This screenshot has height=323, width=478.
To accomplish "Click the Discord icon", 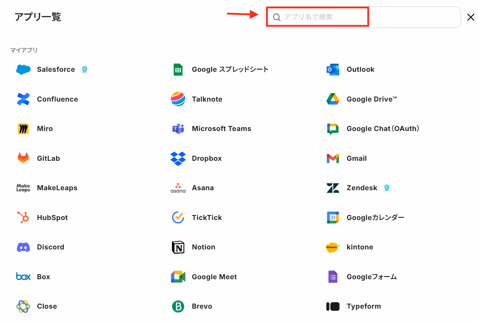I will 23,247.
